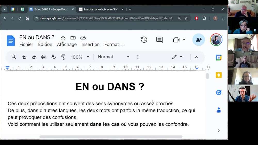Open Google Keep side panel
Image resolution: width=258 pixels, height=145 pixels.
coord(219,75)
